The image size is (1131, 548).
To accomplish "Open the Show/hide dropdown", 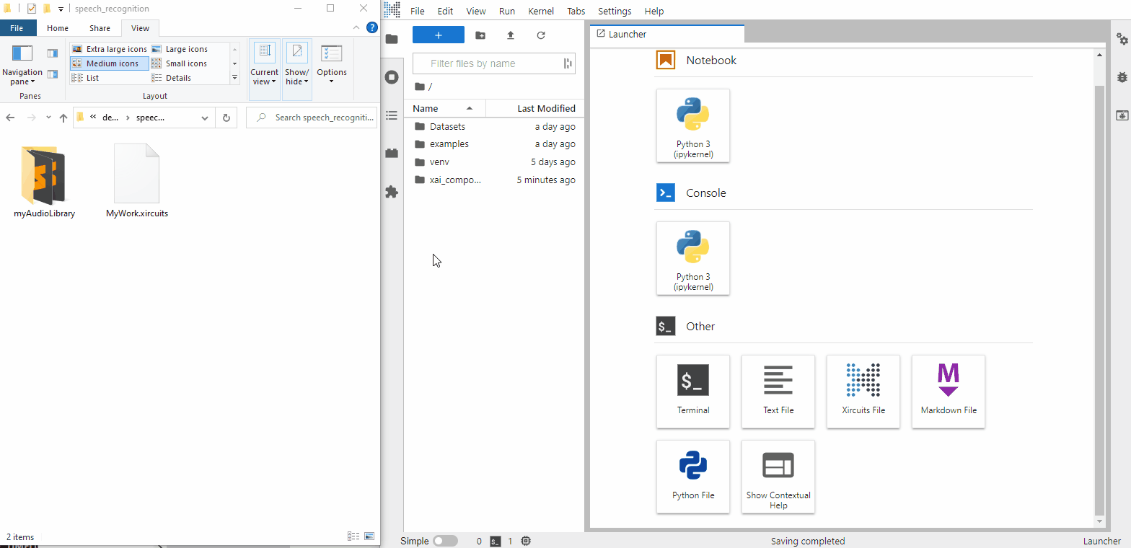I will point(296,65).
